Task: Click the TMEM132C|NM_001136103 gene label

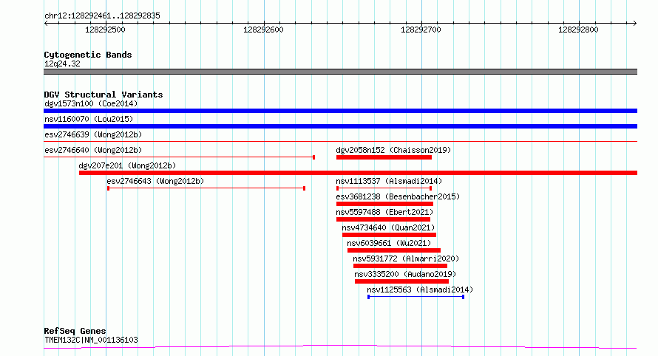Action: 91,340
